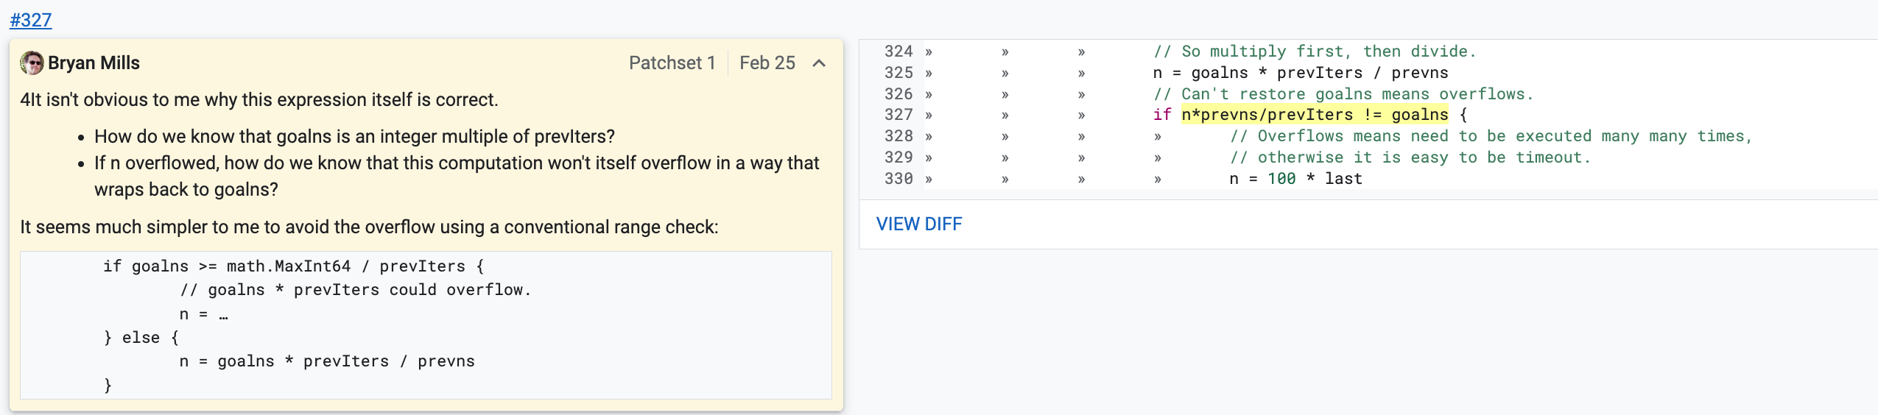The width and height of the screenshot is (1878, 415).
Task: Click line number 325 in the diff
Action: click(x=898, y=73)
